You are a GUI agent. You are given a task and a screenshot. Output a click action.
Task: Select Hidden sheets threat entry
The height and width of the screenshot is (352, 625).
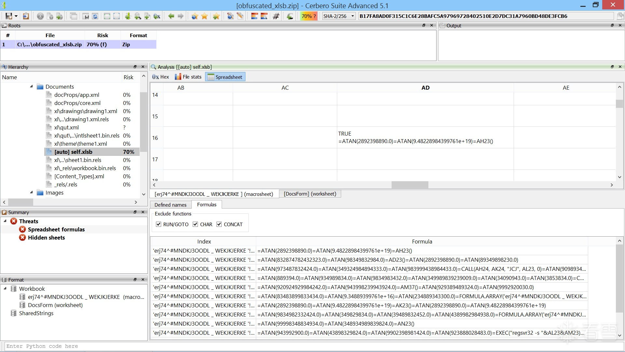click(x=46, y=238)
